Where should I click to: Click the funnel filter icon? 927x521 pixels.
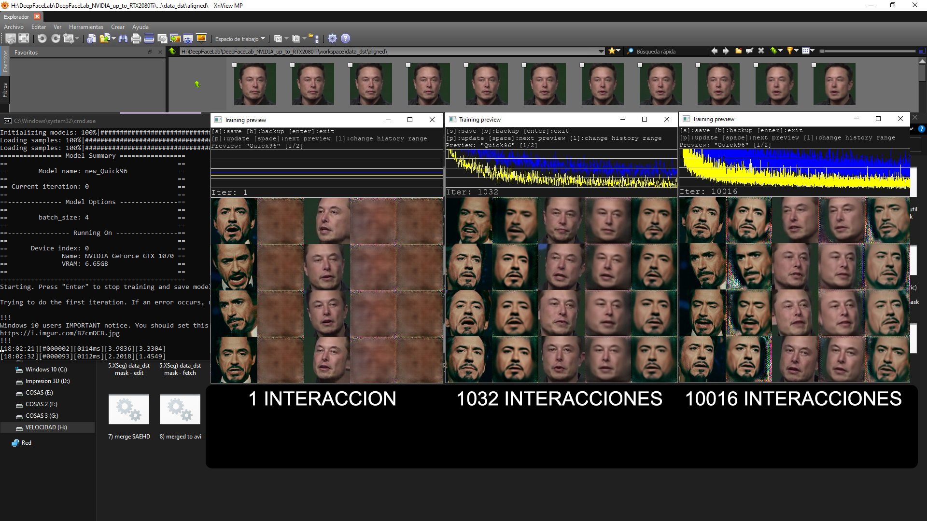click(790, 51)
